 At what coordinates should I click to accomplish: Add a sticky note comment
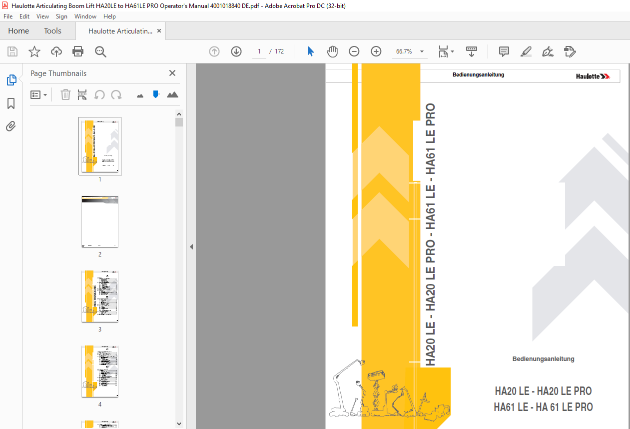pos(504,51)
